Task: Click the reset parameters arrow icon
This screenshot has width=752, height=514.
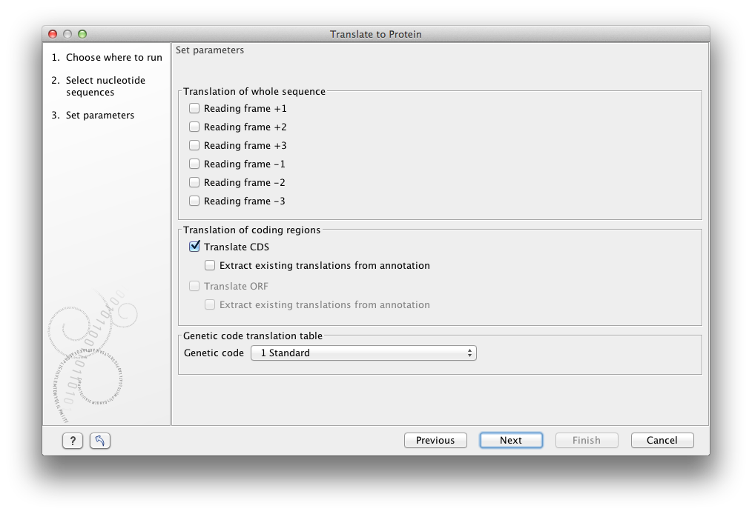Action: pyautogui.click(x=100, y=441)
